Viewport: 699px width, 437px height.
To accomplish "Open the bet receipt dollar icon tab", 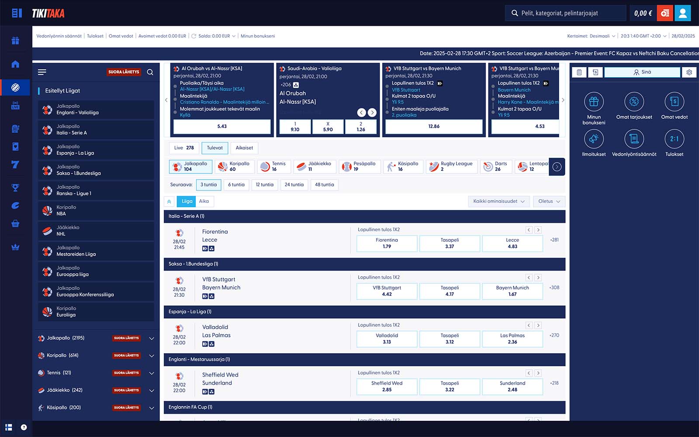I will pos(595,72).
